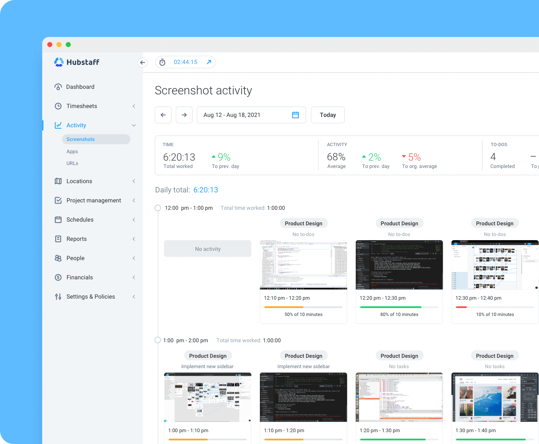Go to next week with the right arrow
This screenshot has height=444, width=539.
pos(184,115)
